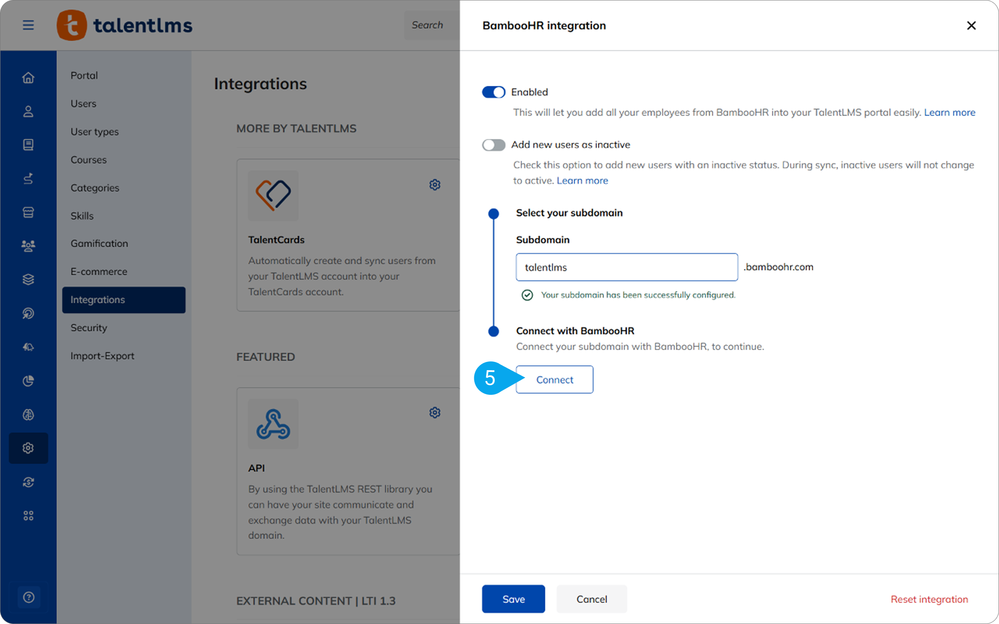Open Learn more link under Enabled

pos(950,112)
